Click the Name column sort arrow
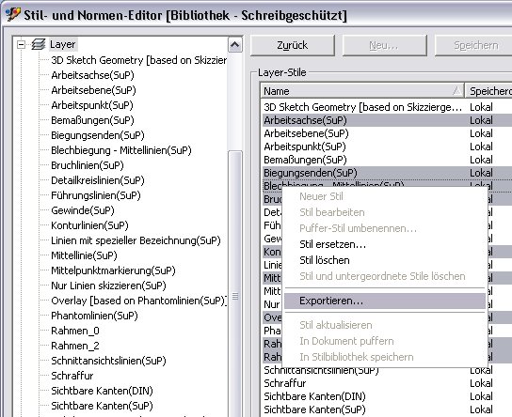 457,90
